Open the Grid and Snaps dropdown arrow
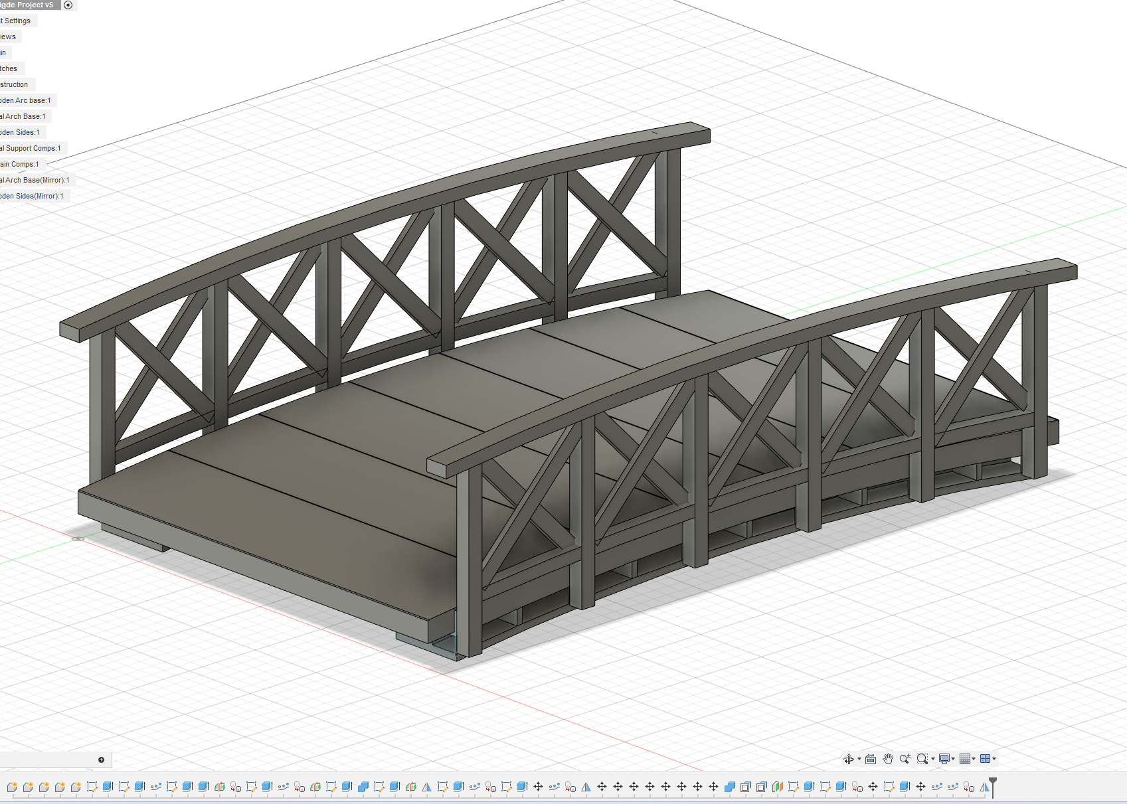Viewport: 1127px width, 804px height. [x=974, y=759]
